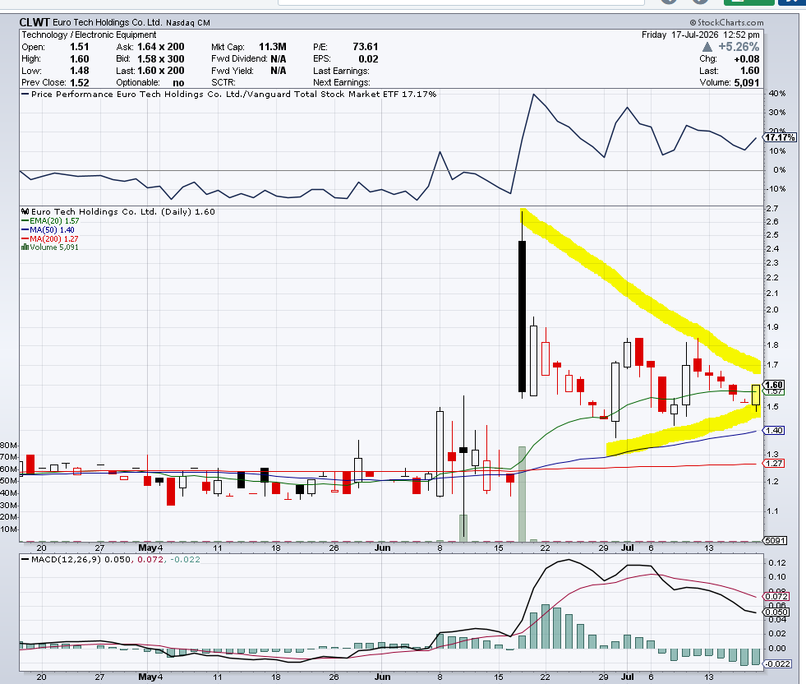The image size is (806, 684).
Task: Click the tall black candlestick in mid-June
Action: tap(523, 317)
